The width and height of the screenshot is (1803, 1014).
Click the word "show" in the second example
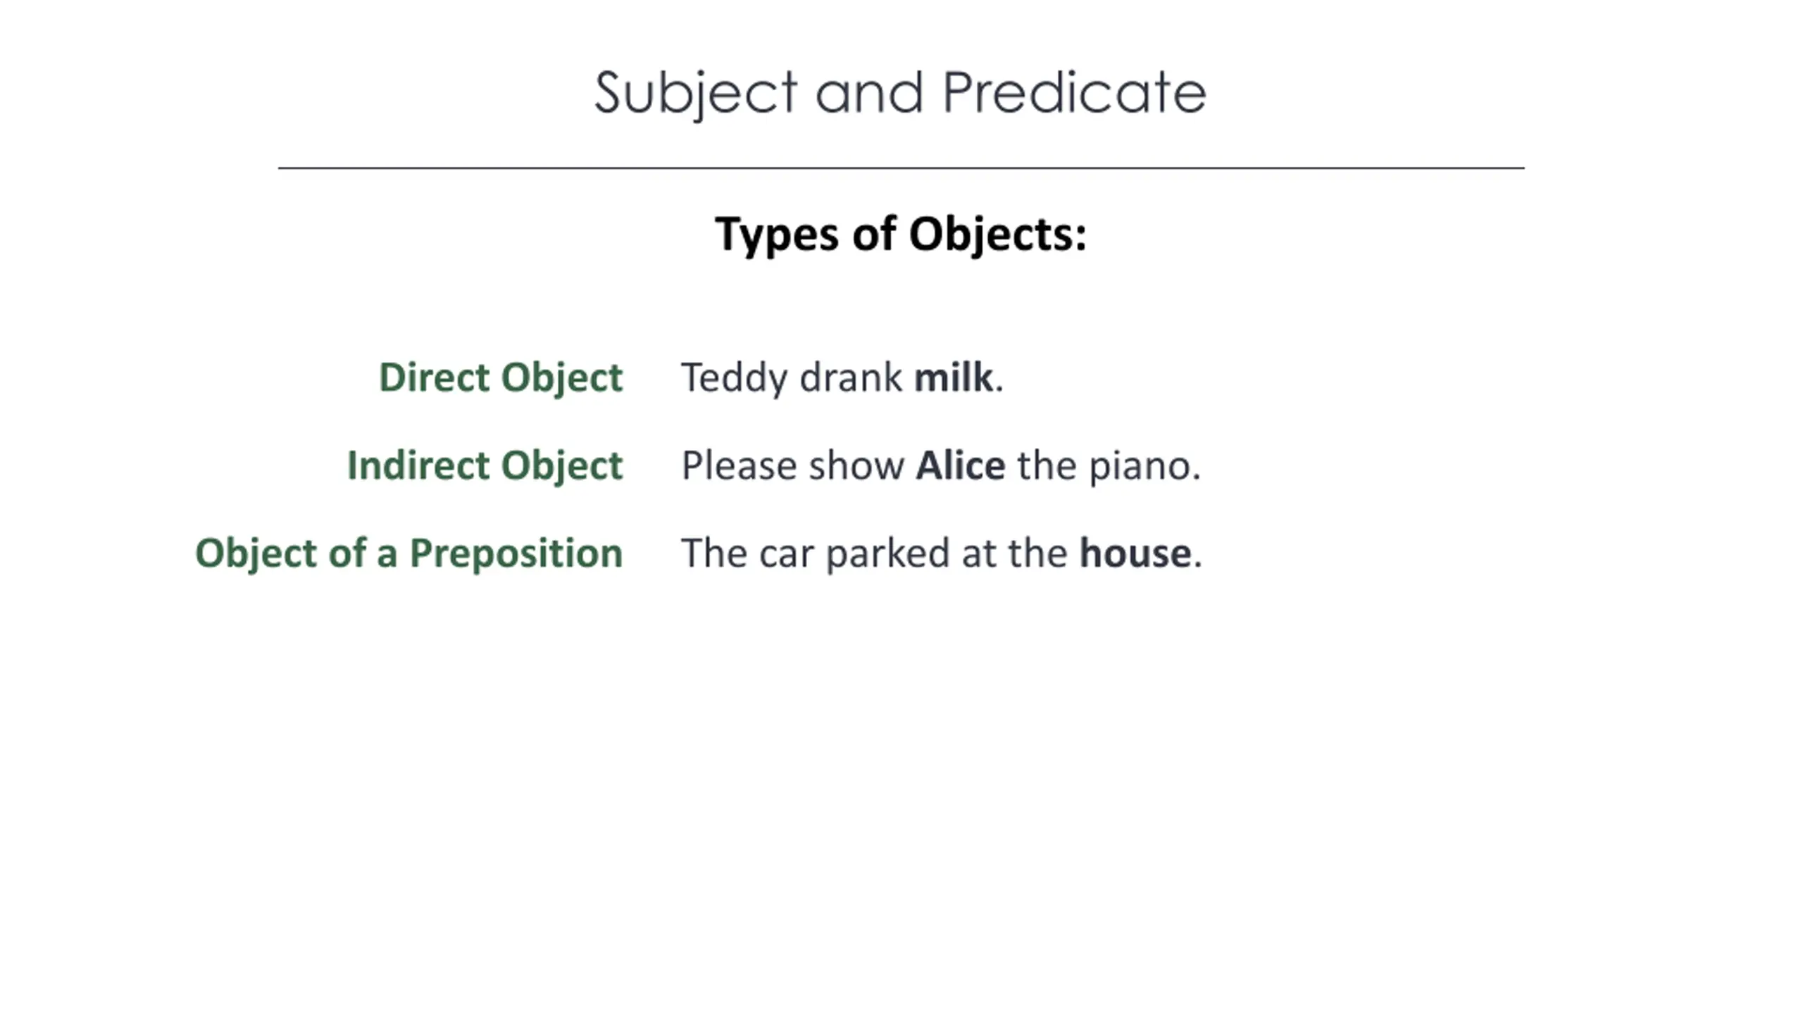(x=856, y=466)
